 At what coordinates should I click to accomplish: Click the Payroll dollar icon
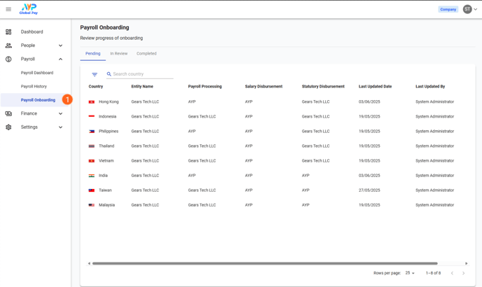(x=8, y=59)
